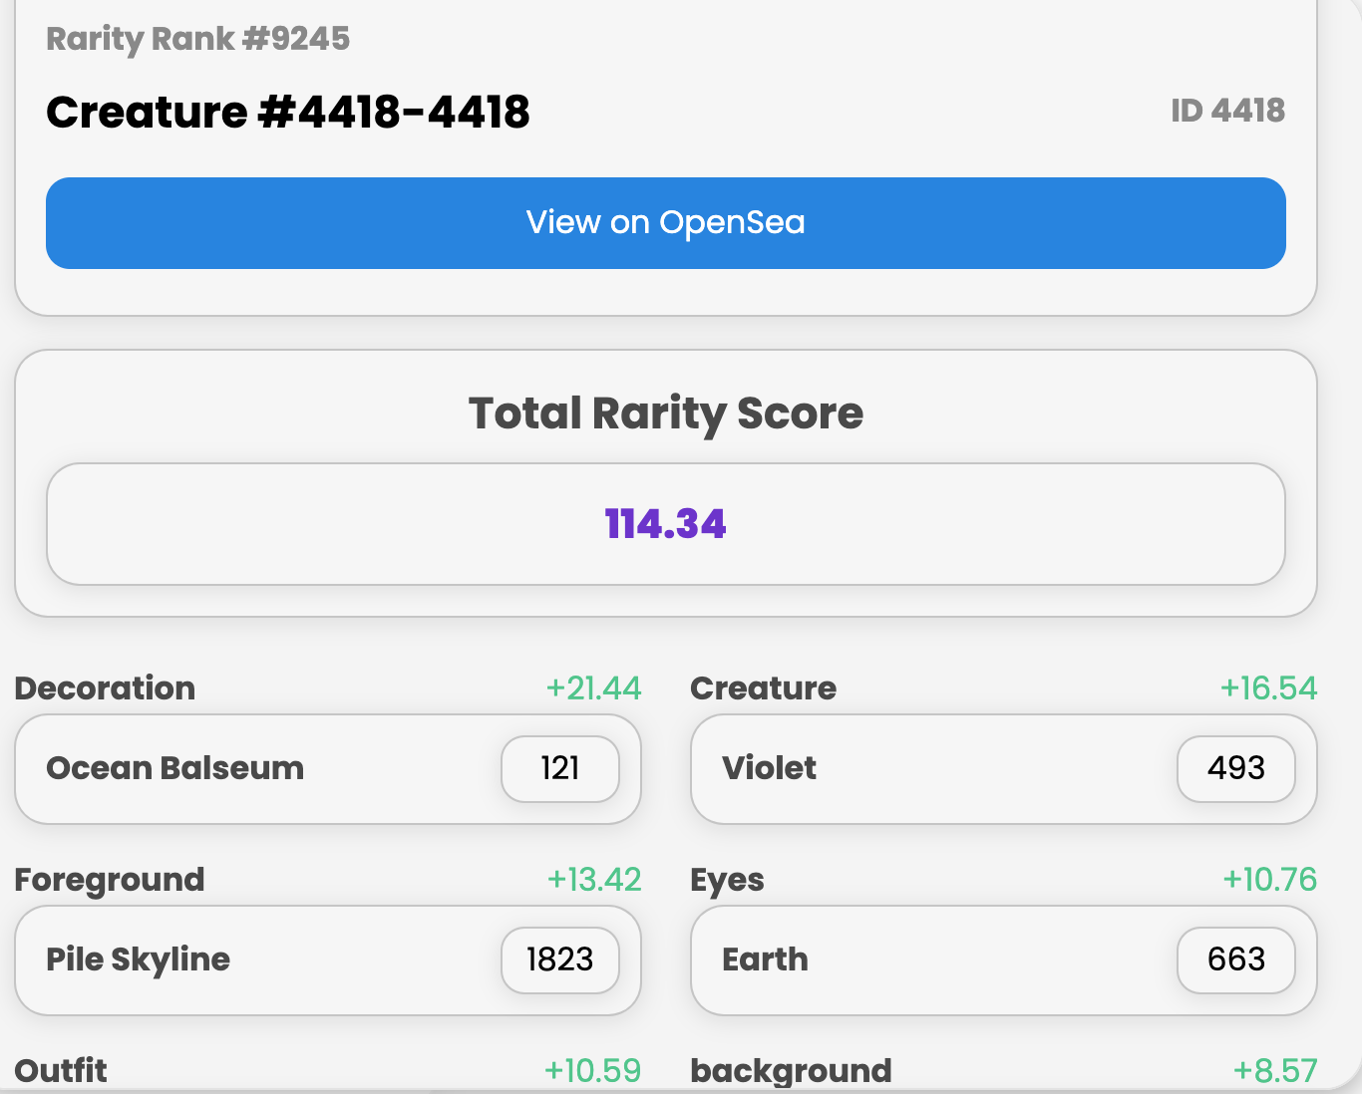The height and width of the screenshot is (1094, 1362).
Task: Click the Creature #4418-4418 title
Action: coord(288,112)
